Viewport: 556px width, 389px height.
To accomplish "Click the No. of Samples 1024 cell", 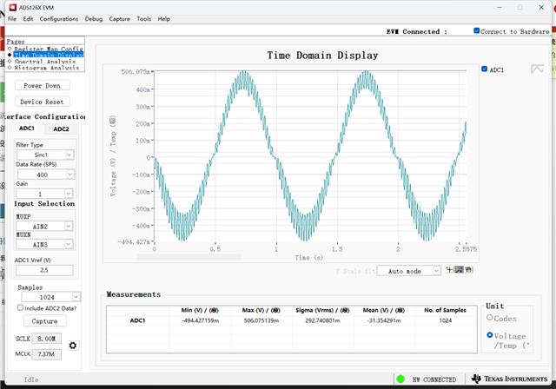I will [x=446, y=320].
